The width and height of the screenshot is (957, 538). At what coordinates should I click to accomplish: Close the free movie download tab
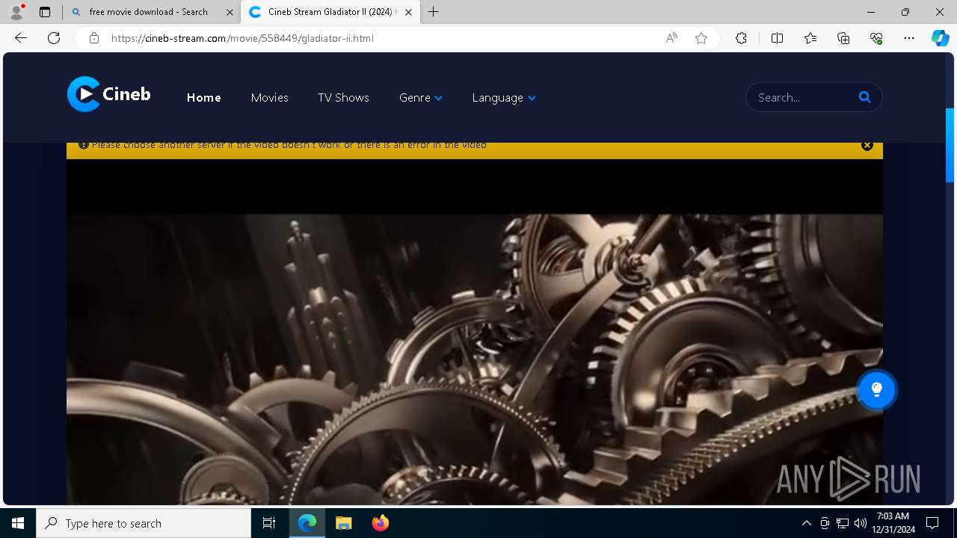230,12
